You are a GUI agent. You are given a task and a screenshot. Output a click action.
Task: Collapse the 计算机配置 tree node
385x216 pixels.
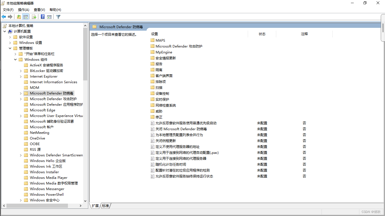tap(5, 31)
